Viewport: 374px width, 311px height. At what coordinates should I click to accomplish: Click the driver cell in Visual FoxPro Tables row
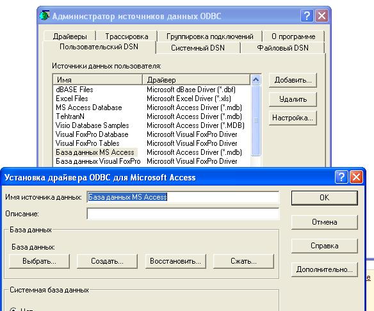(x=192, y=143)
